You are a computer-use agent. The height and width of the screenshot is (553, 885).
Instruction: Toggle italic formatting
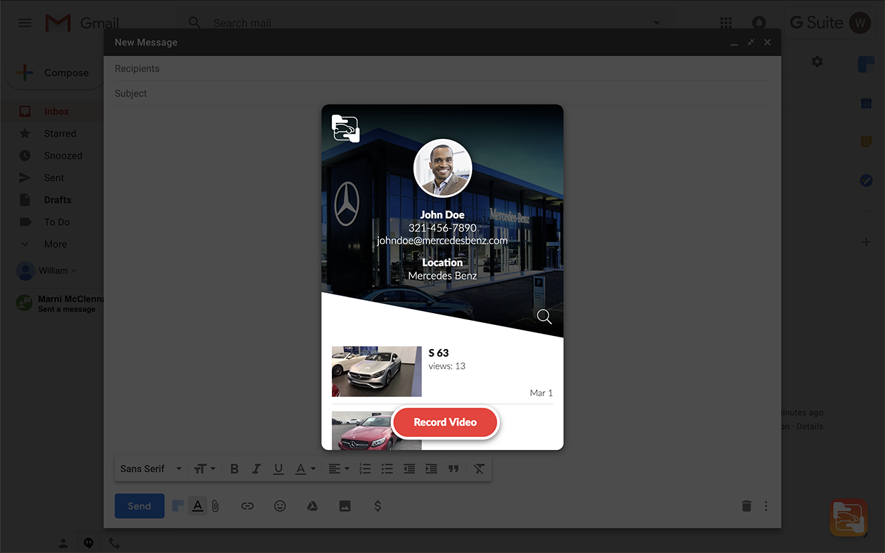(x=257, y=469)
